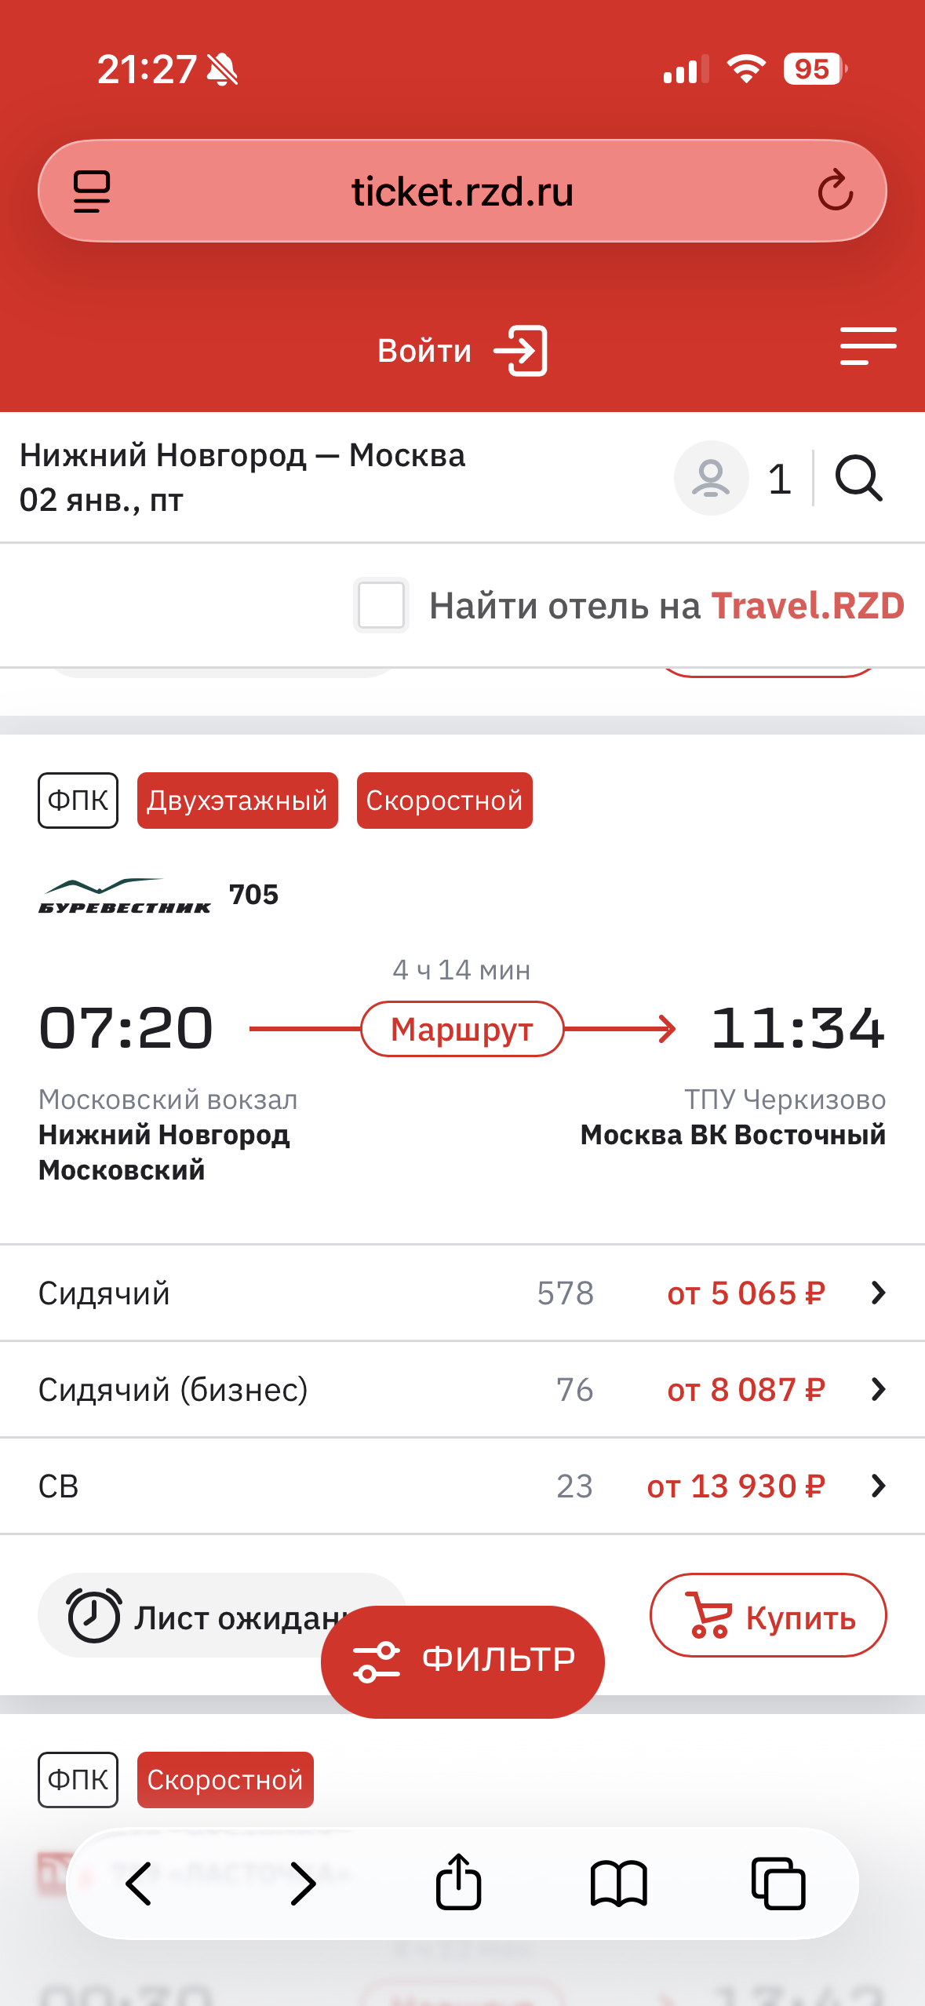Viewport: 925px width, 2006px height.
Task: Open Safari bookmarks icon
Action: pos(618,1883)
